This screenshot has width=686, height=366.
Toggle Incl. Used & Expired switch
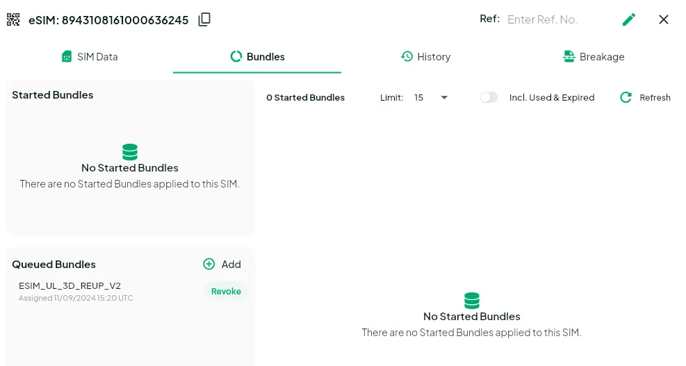489,98
